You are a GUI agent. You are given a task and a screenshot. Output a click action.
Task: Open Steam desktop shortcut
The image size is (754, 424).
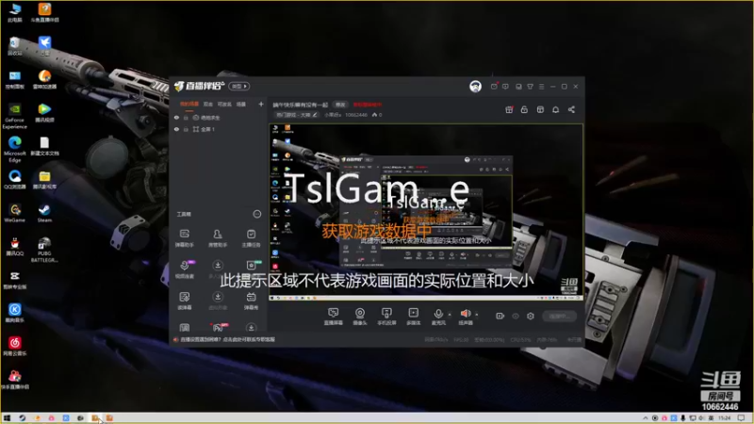point(44,213)
